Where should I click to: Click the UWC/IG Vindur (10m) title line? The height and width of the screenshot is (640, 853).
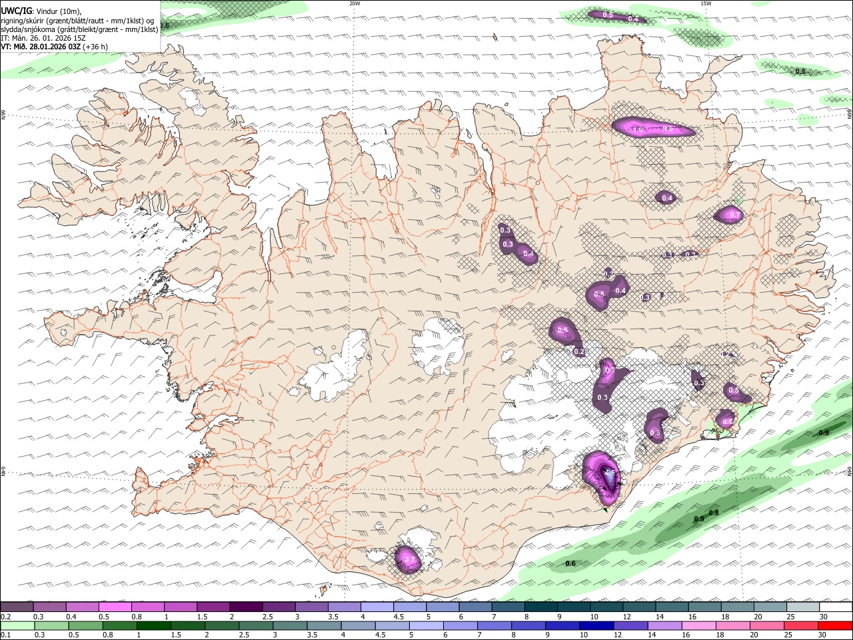[x=41, y=11]
